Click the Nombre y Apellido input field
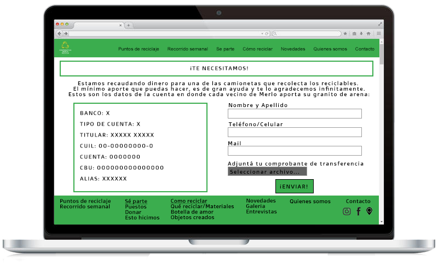Screen dimensions: 438x266 (295, 114)
